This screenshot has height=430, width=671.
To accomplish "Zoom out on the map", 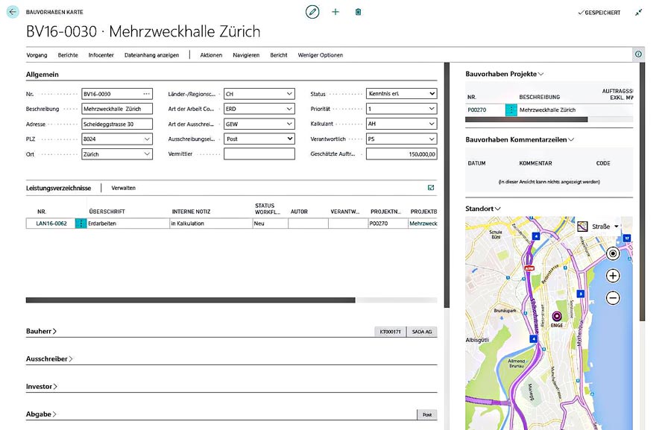I will pos(613,298).
